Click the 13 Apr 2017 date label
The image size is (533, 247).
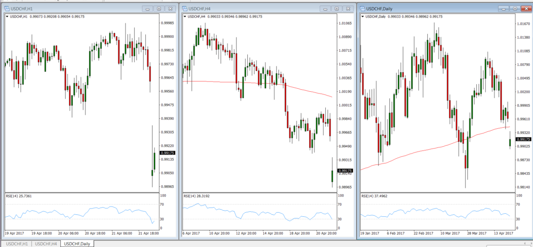click(x=504, y=233)
